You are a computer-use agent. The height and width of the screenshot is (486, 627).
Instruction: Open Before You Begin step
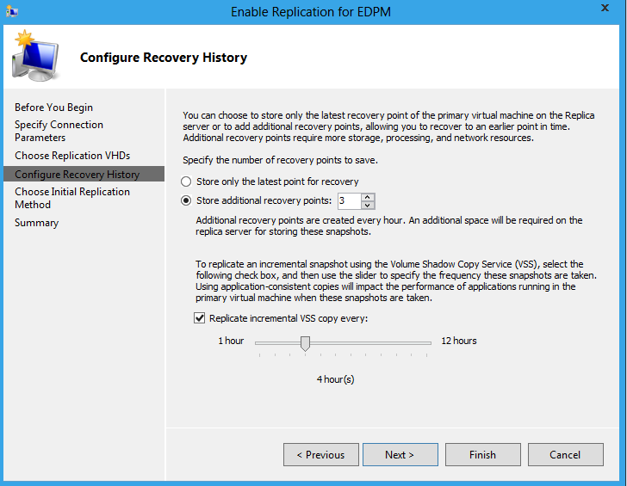pos(53,108)
